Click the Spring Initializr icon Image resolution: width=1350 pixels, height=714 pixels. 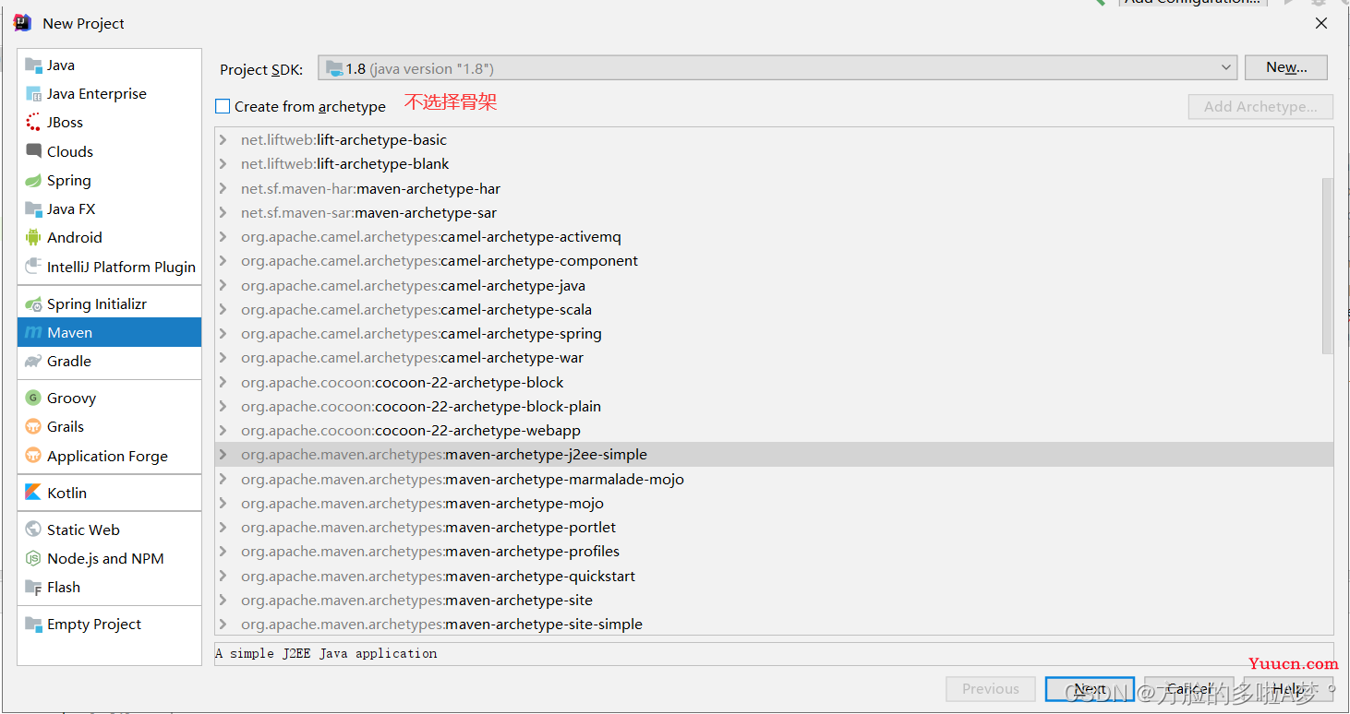(33, 304)
